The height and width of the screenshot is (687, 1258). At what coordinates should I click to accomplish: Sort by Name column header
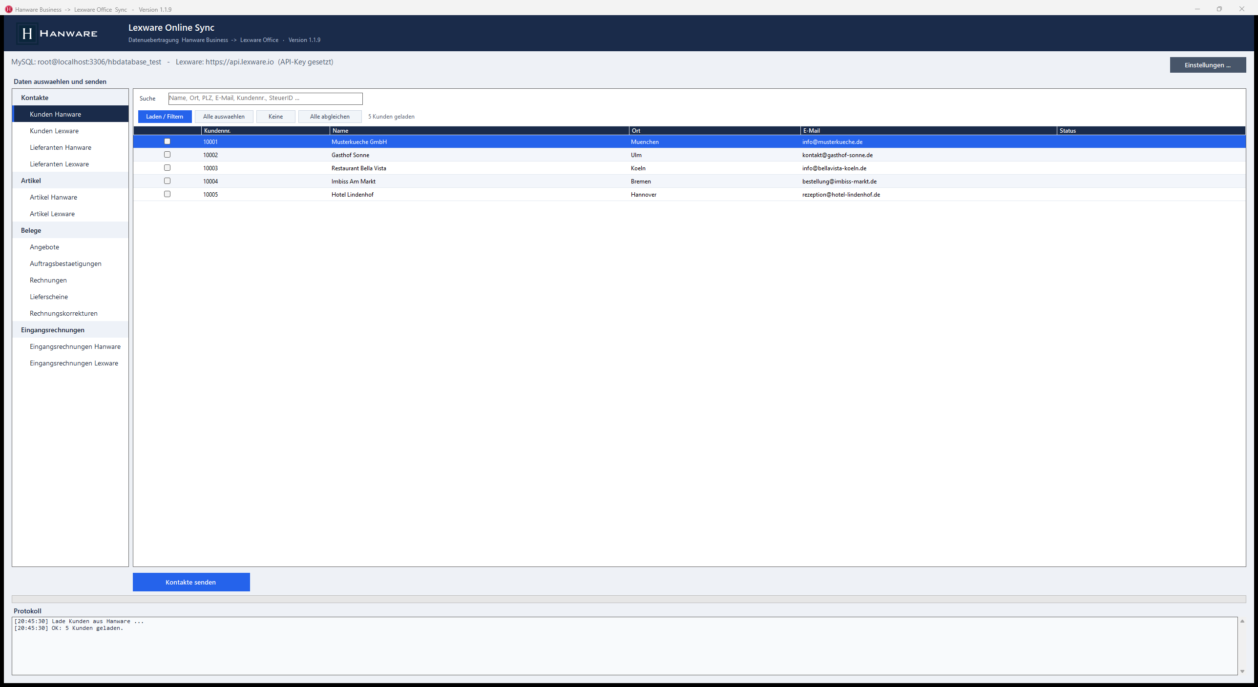pyautogui.click(x=480, y=131)
